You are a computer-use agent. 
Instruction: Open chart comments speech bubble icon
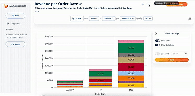pos(149,4)
